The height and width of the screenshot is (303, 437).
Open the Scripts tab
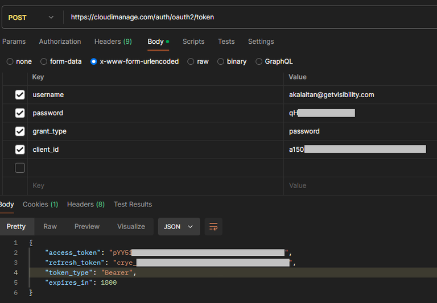[193, 41]
